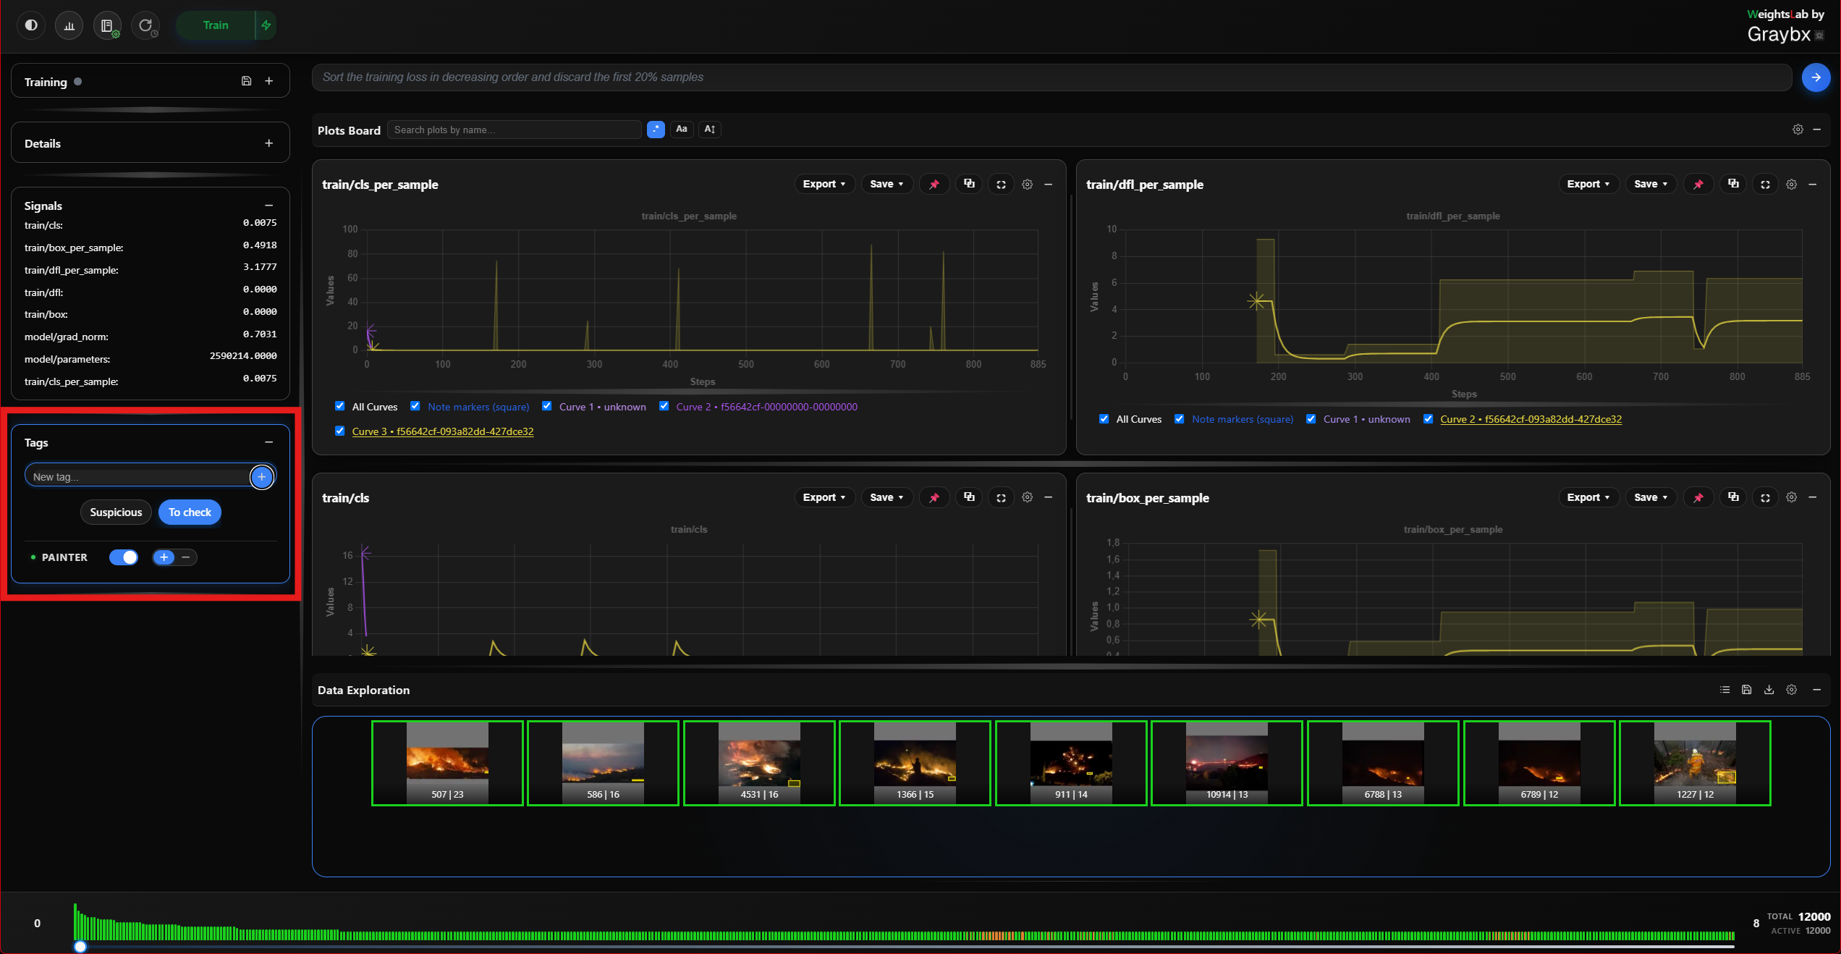
Task: Submit the query with blue arrow button
Action: point(1816,77)
